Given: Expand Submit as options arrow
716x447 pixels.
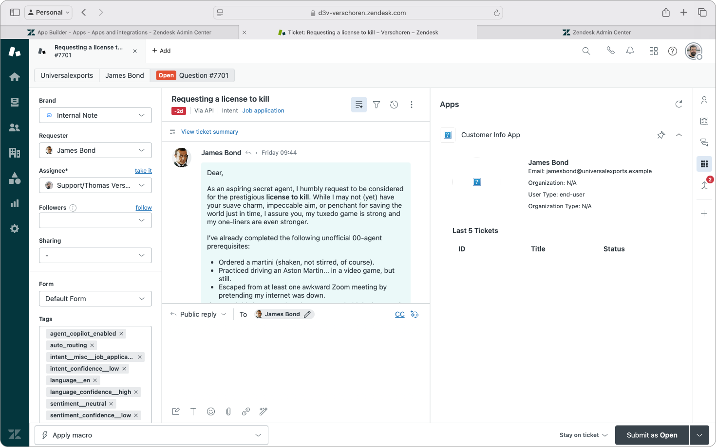Looking at the screenshot, I should click(699, 435).
